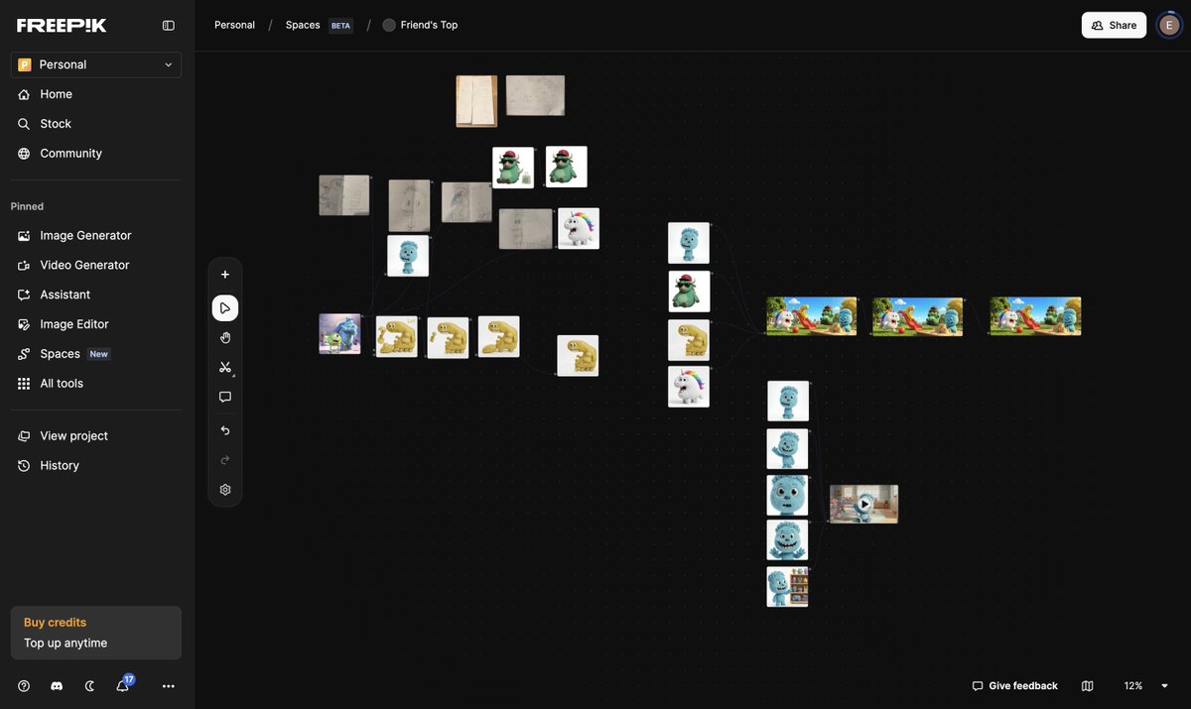Click the Friend's Top space title
Screen dimensions: 1191x709
coord(429,25)
